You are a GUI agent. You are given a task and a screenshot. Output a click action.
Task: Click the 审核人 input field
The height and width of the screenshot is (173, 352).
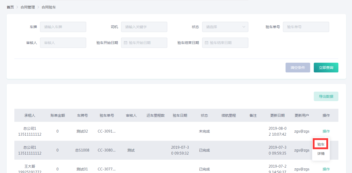63,43
